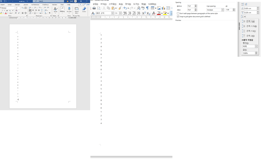
Task: Click the Dictate microphone in Word ribbon
Action: 69,10
